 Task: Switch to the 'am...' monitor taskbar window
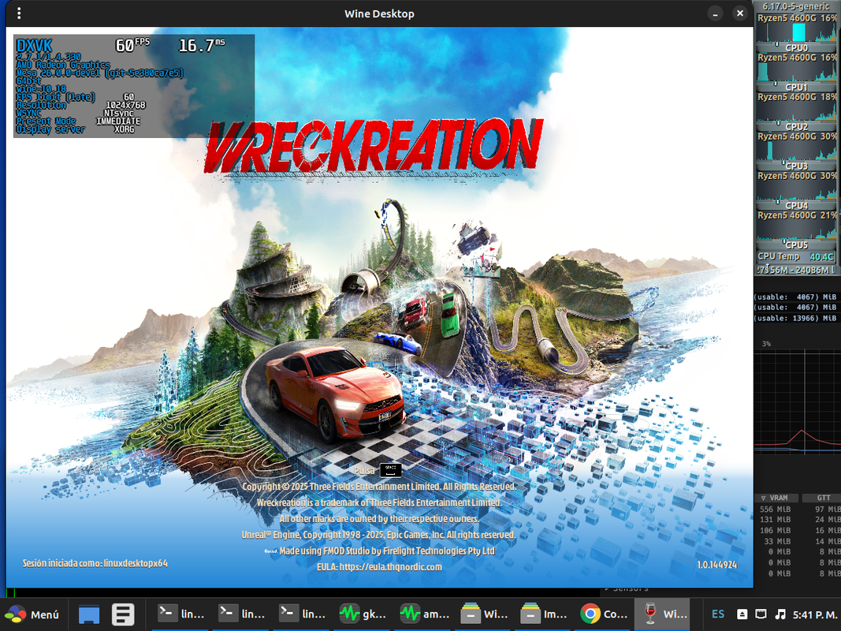(x=424, y=614)
